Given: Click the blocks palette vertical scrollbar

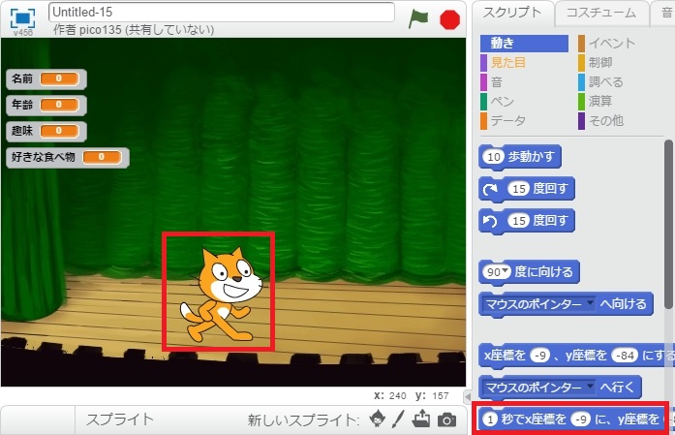Looking at the screenshot, I should pyautogui.click(x=668, y=222).
